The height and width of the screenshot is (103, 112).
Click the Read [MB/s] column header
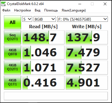[43, 27]
